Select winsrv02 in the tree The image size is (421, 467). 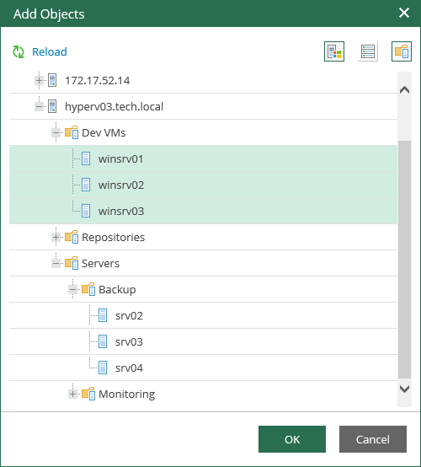(x=203, y=185)
